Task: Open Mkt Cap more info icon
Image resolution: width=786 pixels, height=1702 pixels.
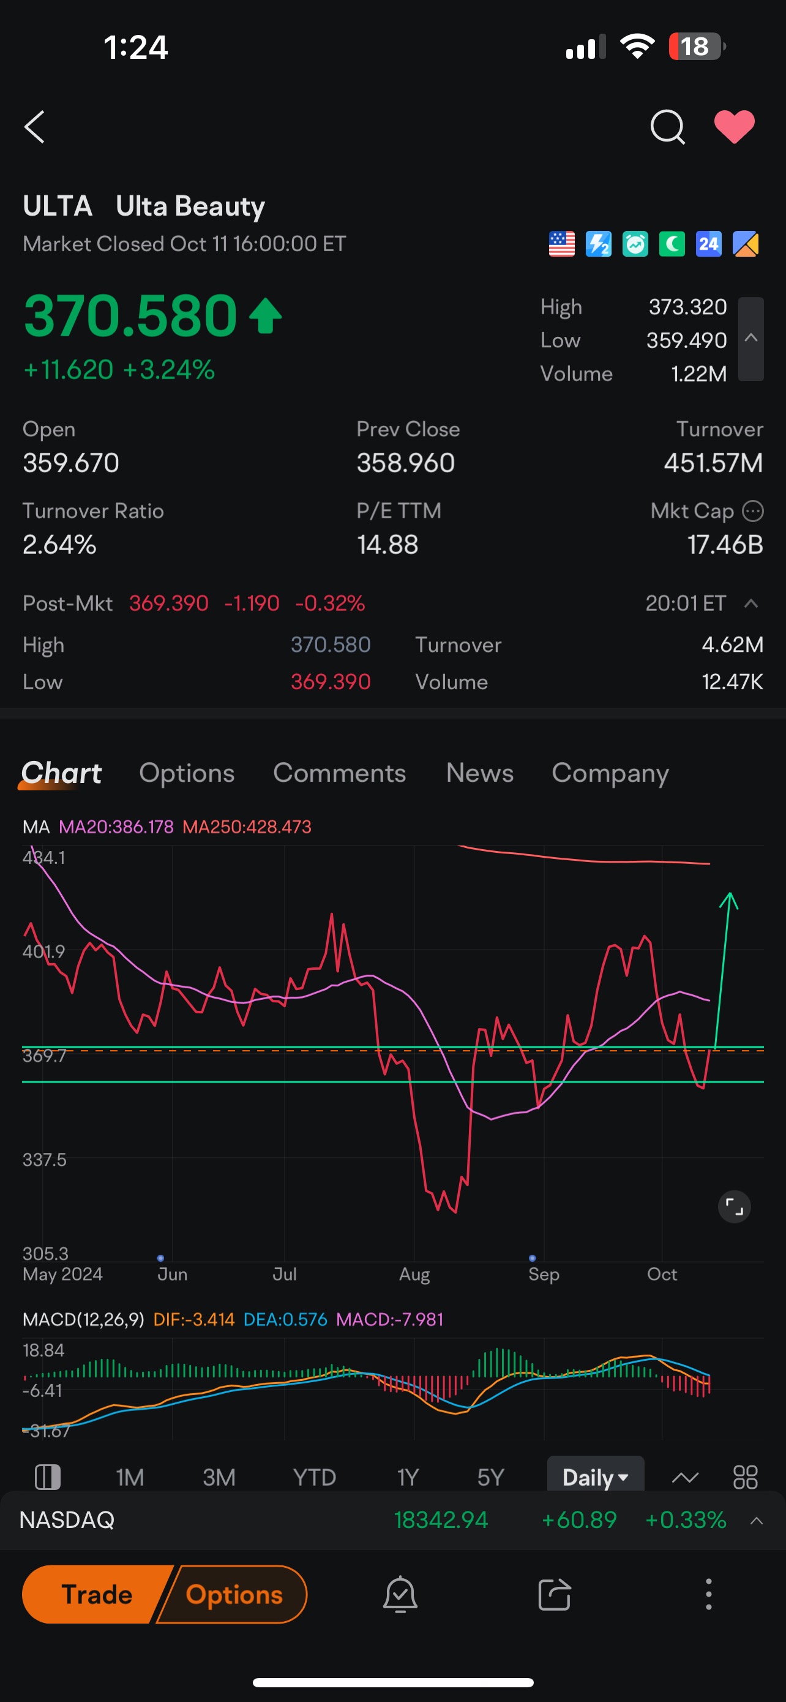Action: (753, 511)
